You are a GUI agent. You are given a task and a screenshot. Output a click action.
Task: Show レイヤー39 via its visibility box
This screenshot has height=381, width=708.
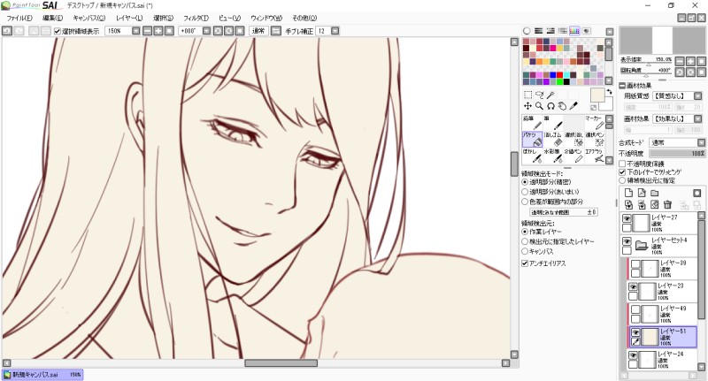pyautogui.click(x=635, y=264)
